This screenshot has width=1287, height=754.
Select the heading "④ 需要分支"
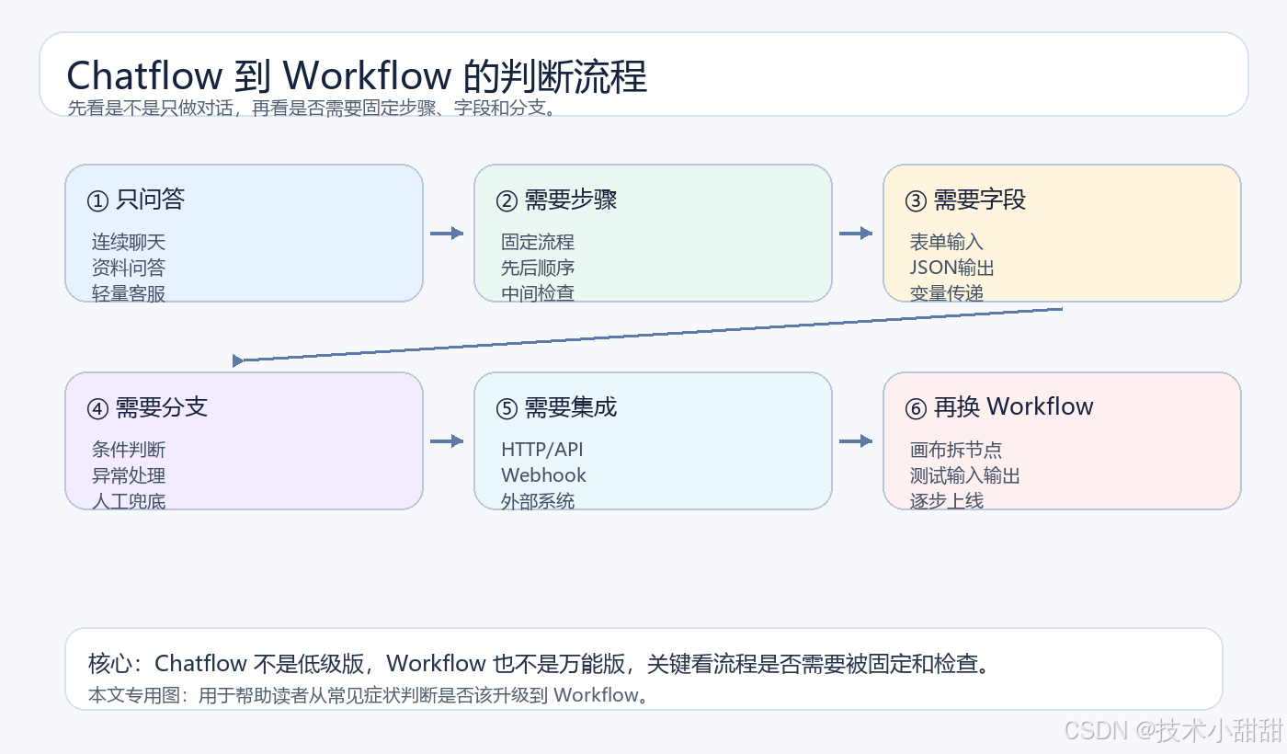point(147,407)
